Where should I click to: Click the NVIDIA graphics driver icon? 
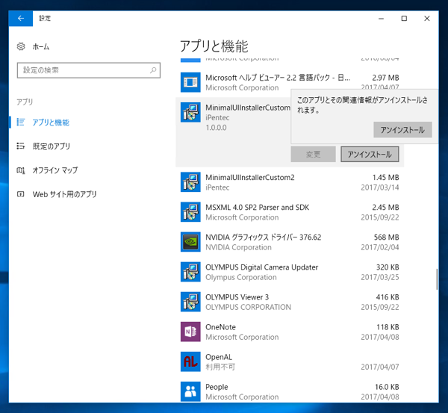[x=190, y=242]
